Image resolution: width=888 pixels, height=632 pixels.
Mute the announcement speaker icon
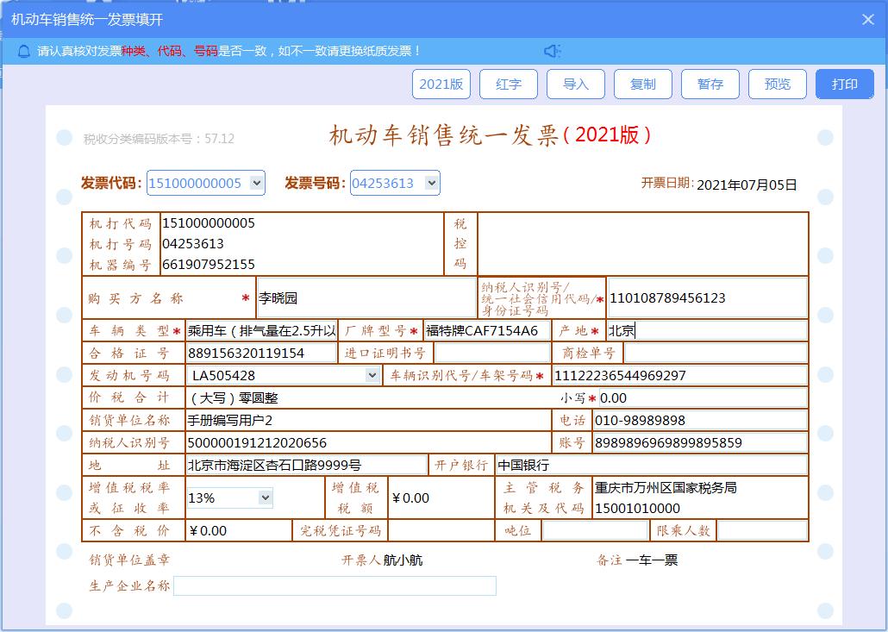click(552, 49)
